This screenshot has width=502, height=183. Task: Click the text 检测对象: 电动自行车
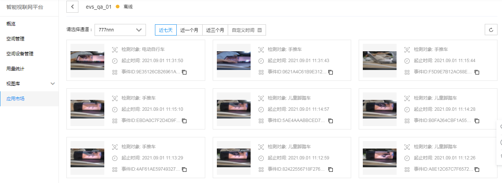click(x=143, y=49)
